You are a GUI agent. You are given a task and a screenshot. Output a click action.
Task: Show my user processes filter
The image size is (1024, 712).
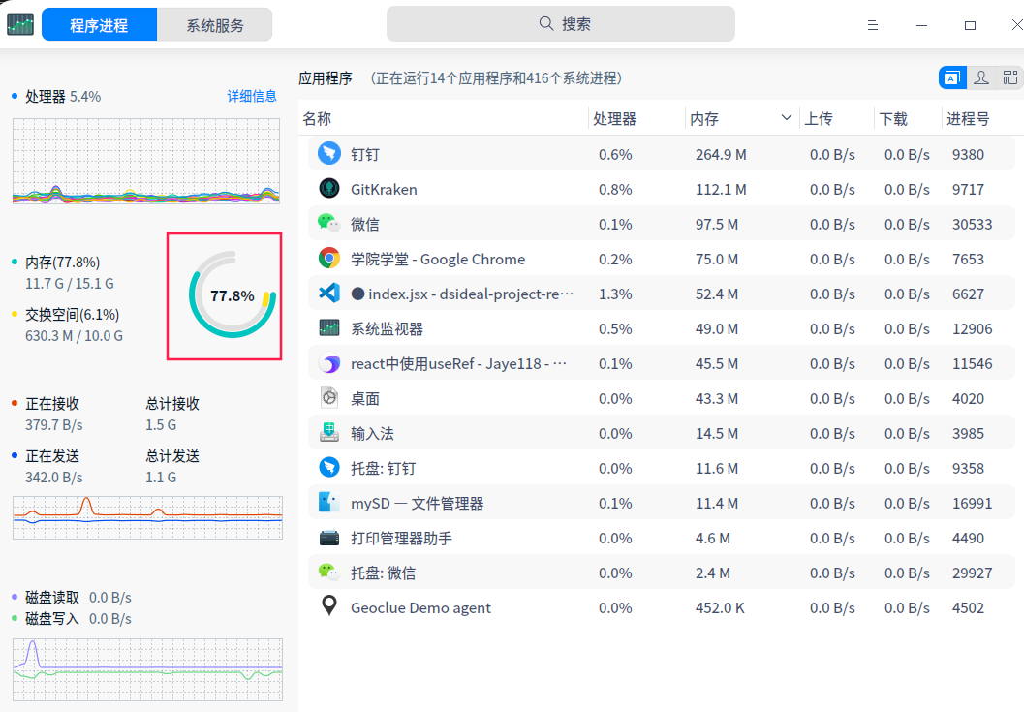coord(981,78)
